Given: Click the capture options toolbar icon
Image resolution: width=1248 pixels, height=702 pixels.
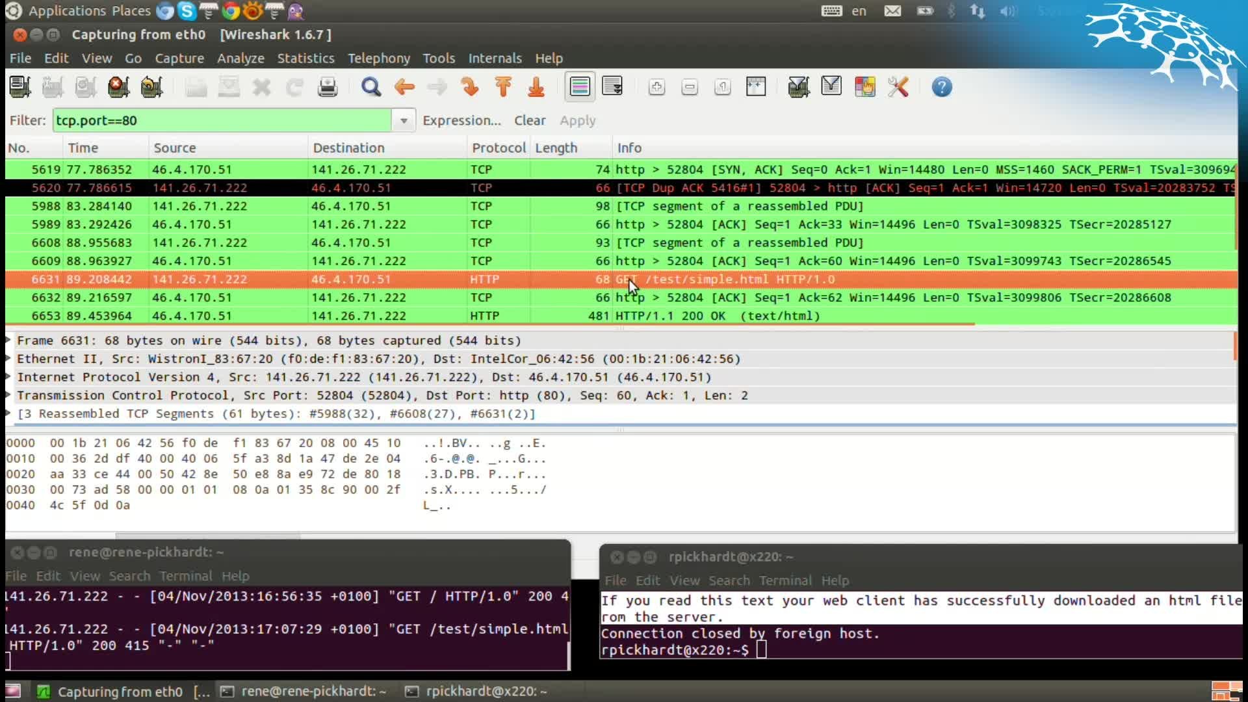Looking at the screenshot, I should click(53, 86).
